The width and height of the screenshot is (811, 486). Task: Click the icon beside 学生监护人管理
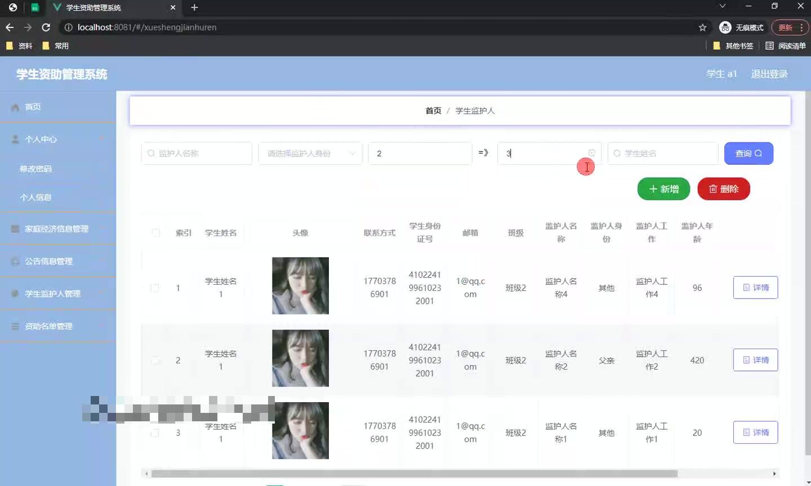point(15,293)
